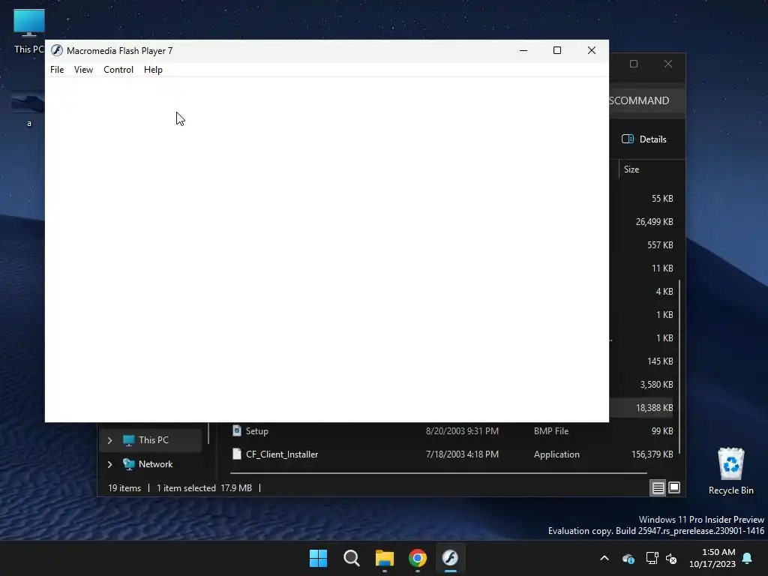This screenshot has width=768, height=576.
Task: Click the CF_Client_Installer file icon
Action: tap(237, 454)
